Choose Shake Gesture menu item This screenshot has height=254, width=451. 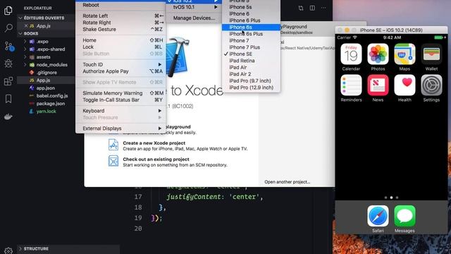[121, 30]
